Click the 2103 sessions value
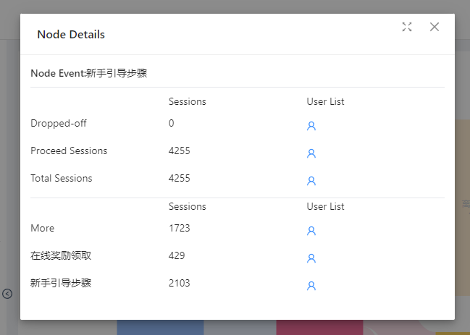 pyautogui.click(x=180, y=283)
